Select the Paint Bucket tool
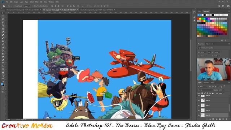The image size is (231, 130). (x=3, y=51)
